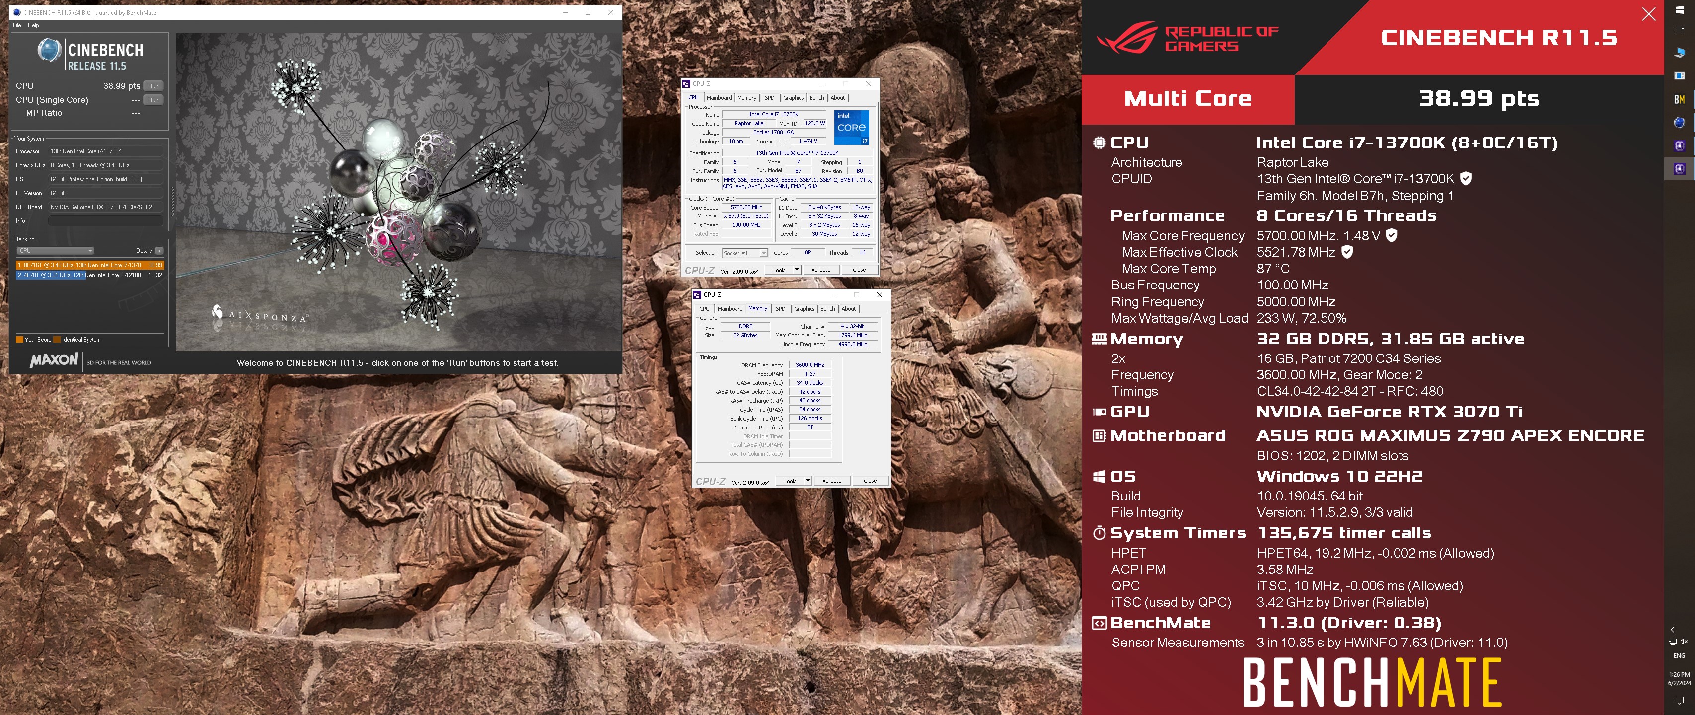Screen dimensions: 1695x715
Task: Click the shield beside Max Core Frequency
Action: (1392, 235)
